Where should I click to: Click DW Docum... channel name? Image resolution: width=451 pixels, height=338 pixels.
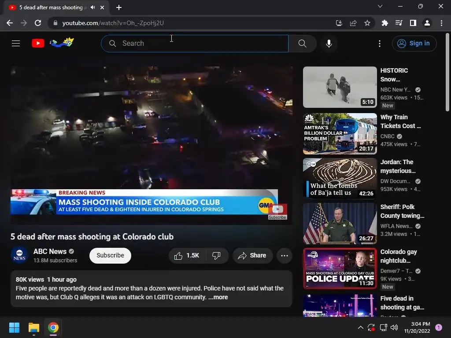pos(395,181)
